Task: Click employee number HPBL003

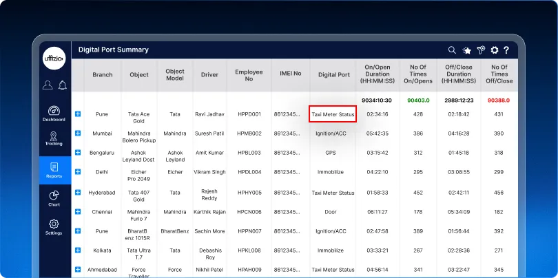Action: point(249,153)
